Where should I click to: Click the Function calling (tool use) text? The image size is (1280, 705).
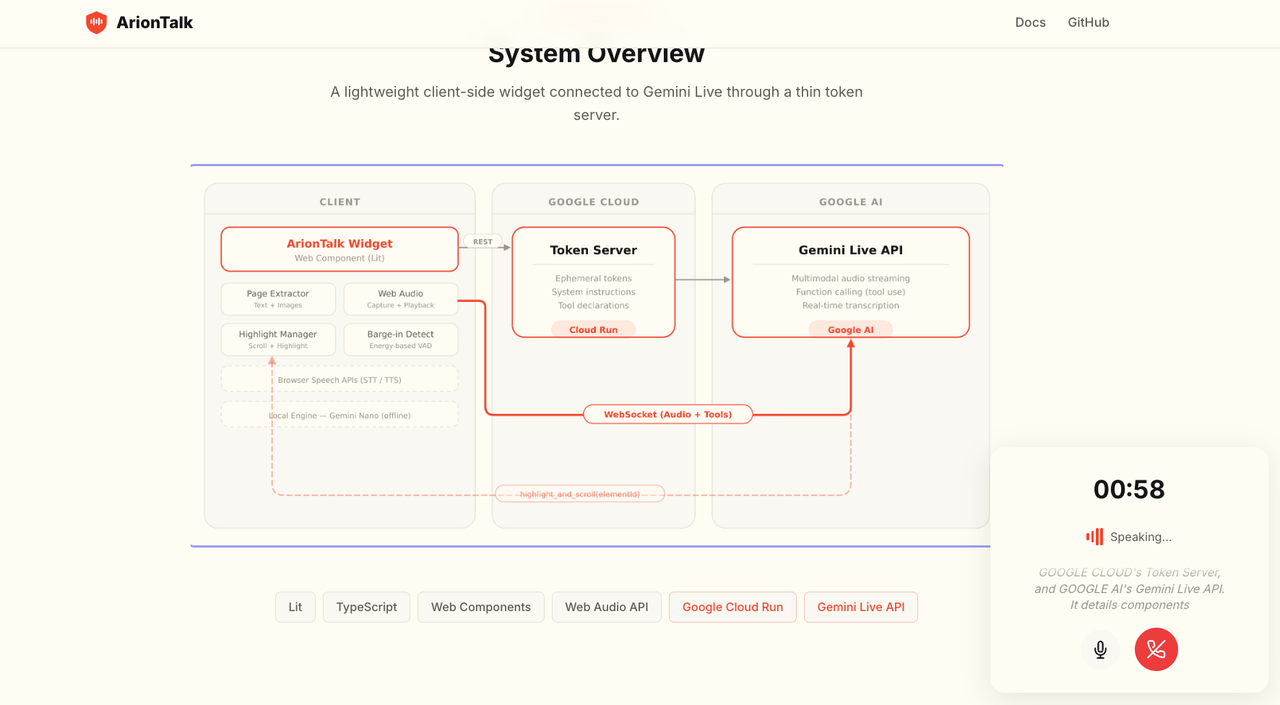pos(851,292)
